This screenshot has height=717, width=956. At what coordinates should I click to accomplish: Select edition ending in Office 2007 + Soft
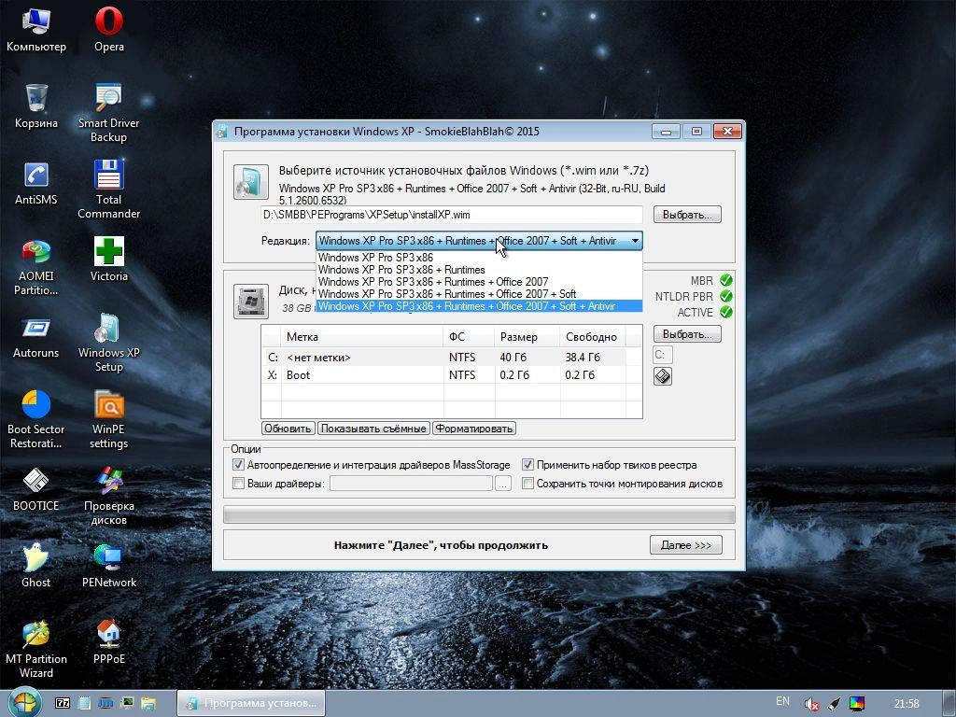coord(479,294)
